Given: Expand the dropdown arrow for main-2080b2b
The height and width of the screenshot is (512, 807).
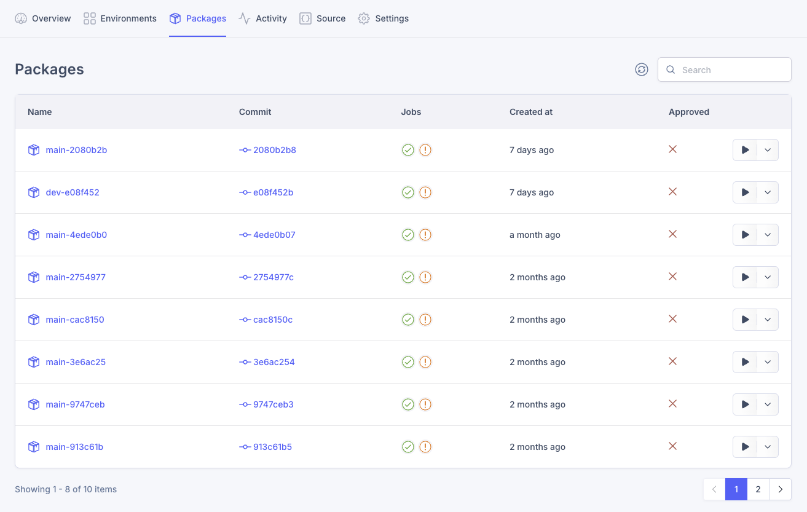Looking at the screenshot, I should pyautogui.click(x=768, y=150).
